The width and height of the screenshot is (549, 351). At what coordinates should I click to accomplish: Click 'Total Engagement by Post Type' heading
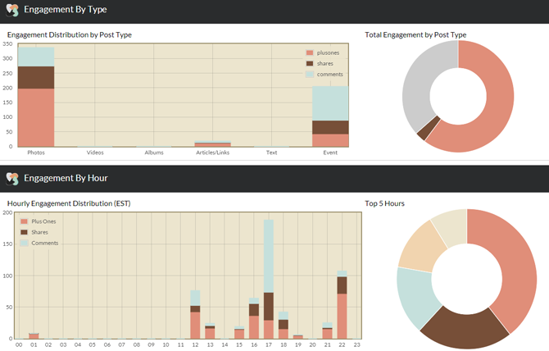[x=415, y=34]
